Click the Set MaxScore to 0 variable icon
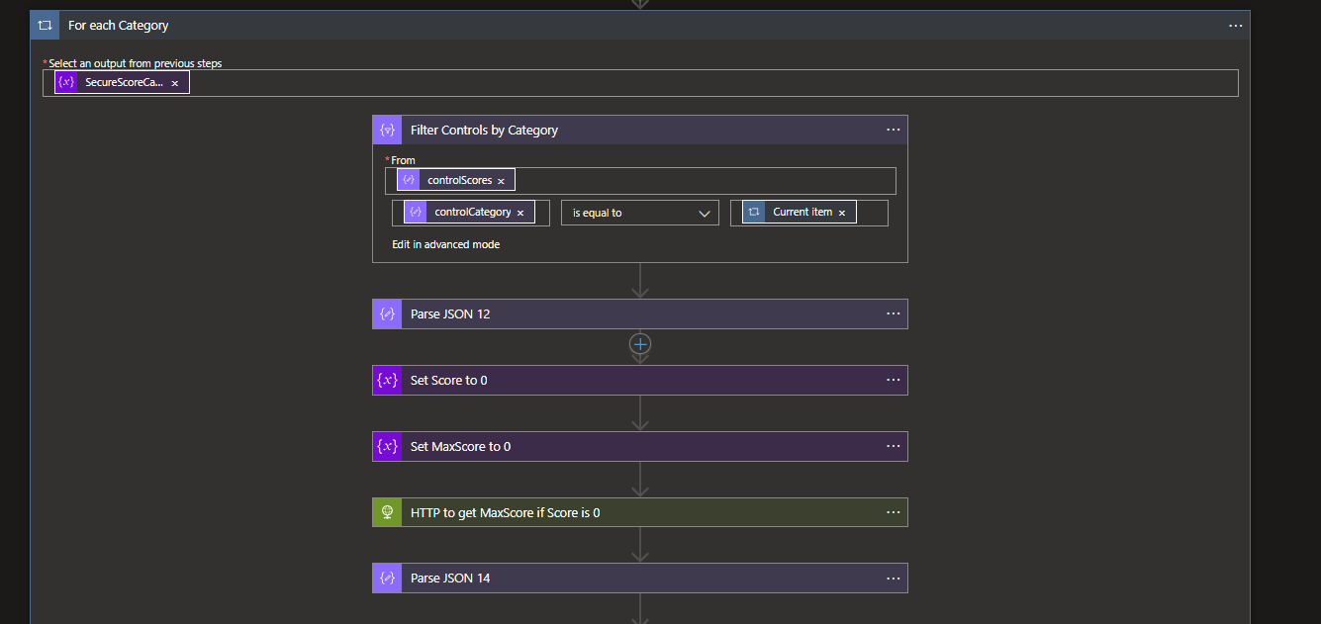 click(387, 446)
